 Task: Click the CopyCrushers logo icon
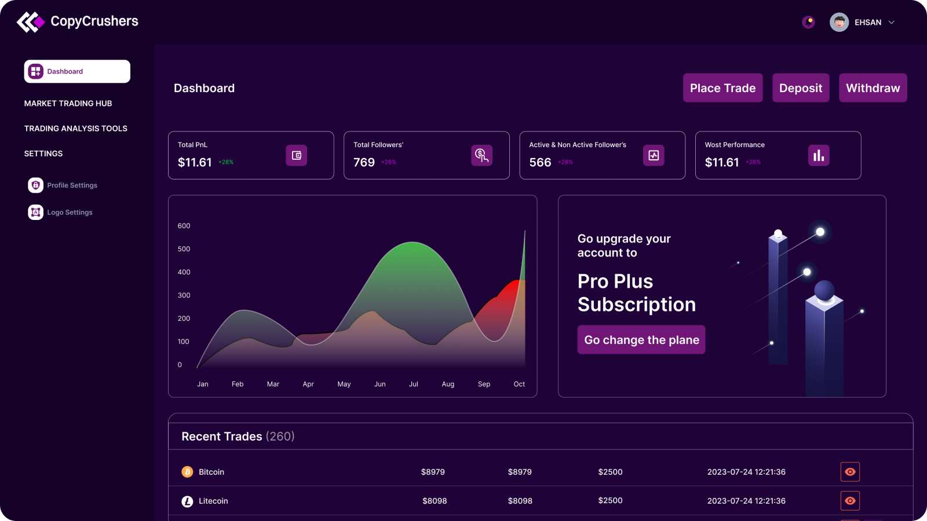tap(30, 22)
